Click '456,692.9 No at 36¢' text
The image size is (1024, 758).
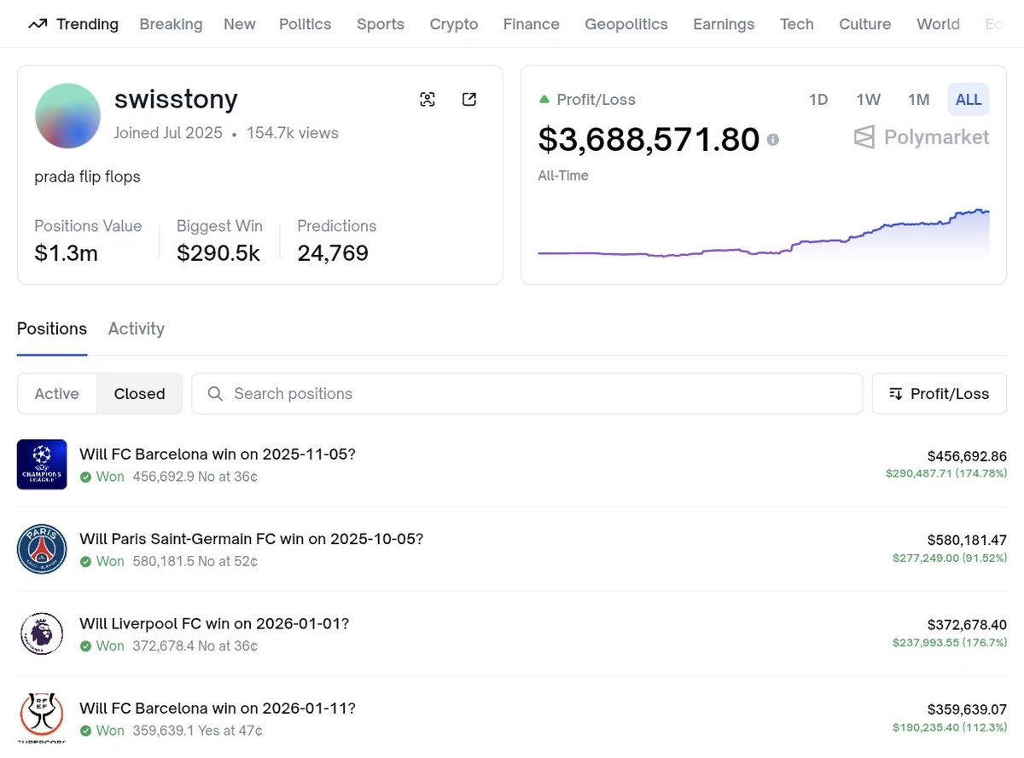195,477
